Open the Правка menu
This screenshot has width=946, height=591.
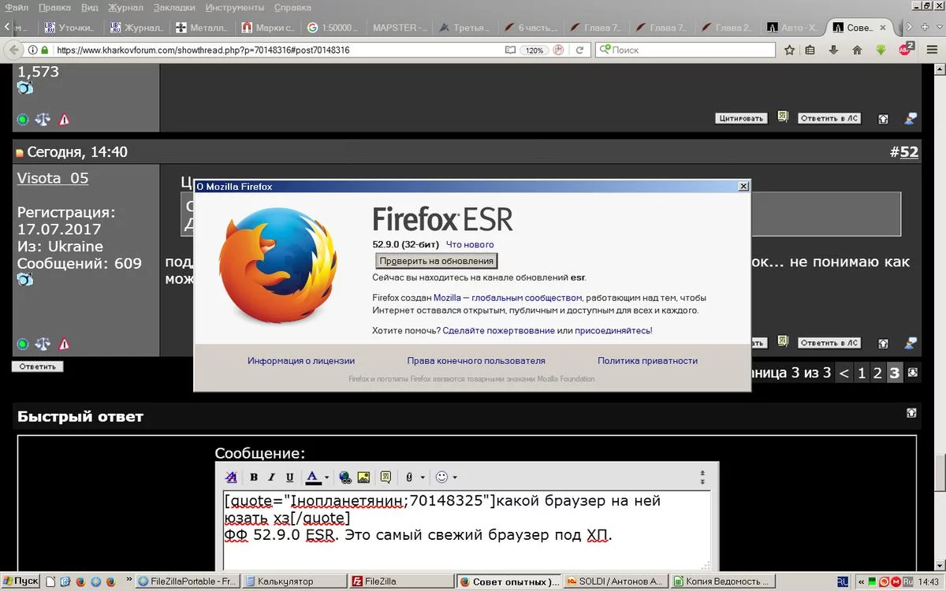coord(54,7)
